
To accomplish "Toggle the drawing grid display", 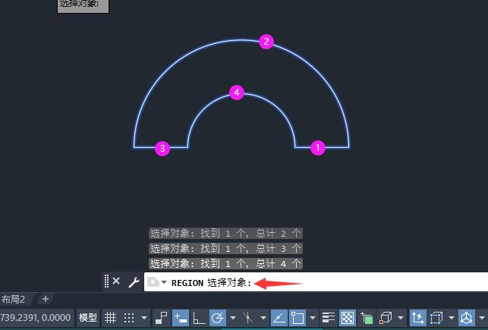I will click(x=110, y=318).
